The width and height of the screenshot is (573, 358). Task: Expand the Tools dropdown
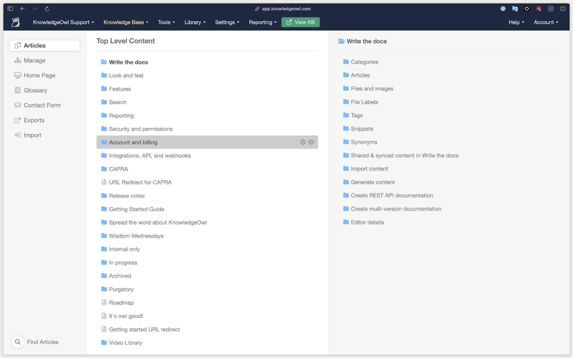click(167, 22)
